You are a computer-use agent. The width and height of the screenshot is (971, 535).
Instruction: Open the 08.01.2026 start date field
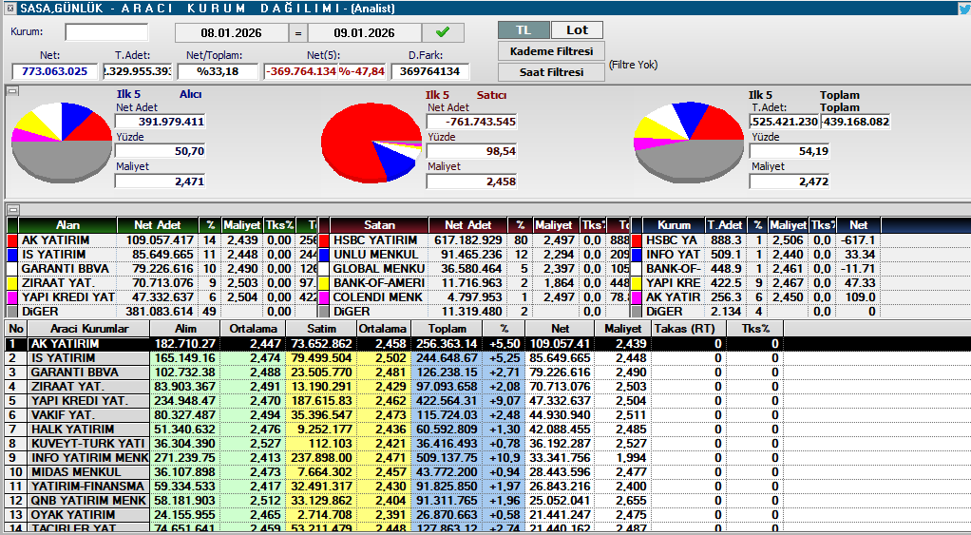point(230,32)
